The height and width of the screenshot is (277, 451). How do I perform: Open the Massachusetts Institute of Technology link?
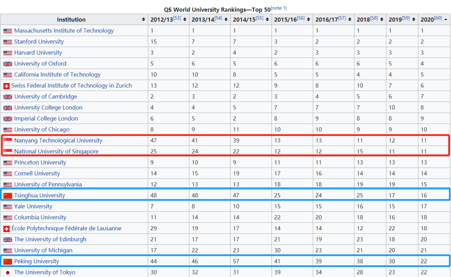(64, 30)
